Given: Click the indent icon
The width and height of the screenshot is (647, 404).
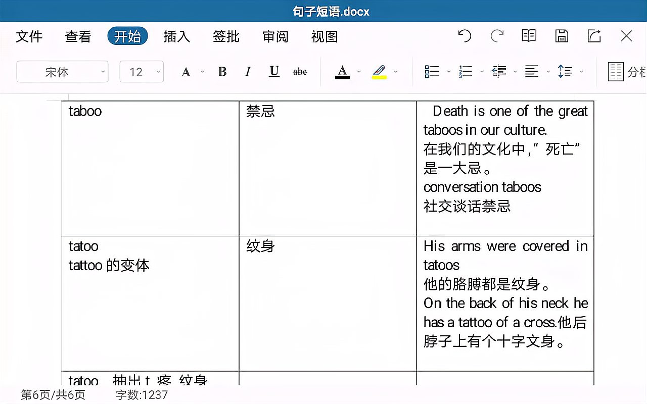Looking at the screenshot, I should 499,72.
